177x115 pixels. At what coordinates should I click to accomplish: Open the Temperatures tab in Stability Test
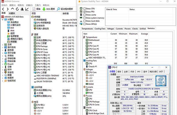point(87,29)
